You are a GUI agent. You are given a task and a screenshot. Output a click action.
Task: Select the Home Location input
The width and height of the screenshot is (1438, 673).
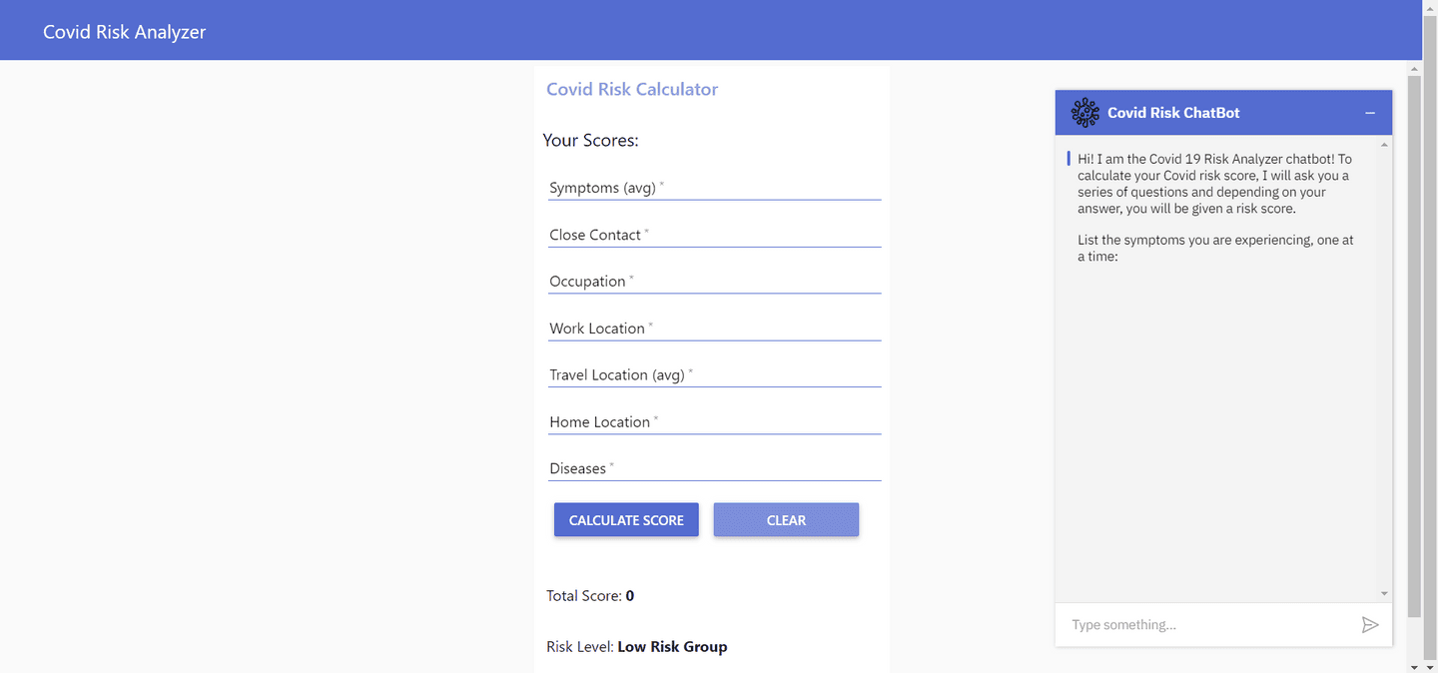[714, 422]
